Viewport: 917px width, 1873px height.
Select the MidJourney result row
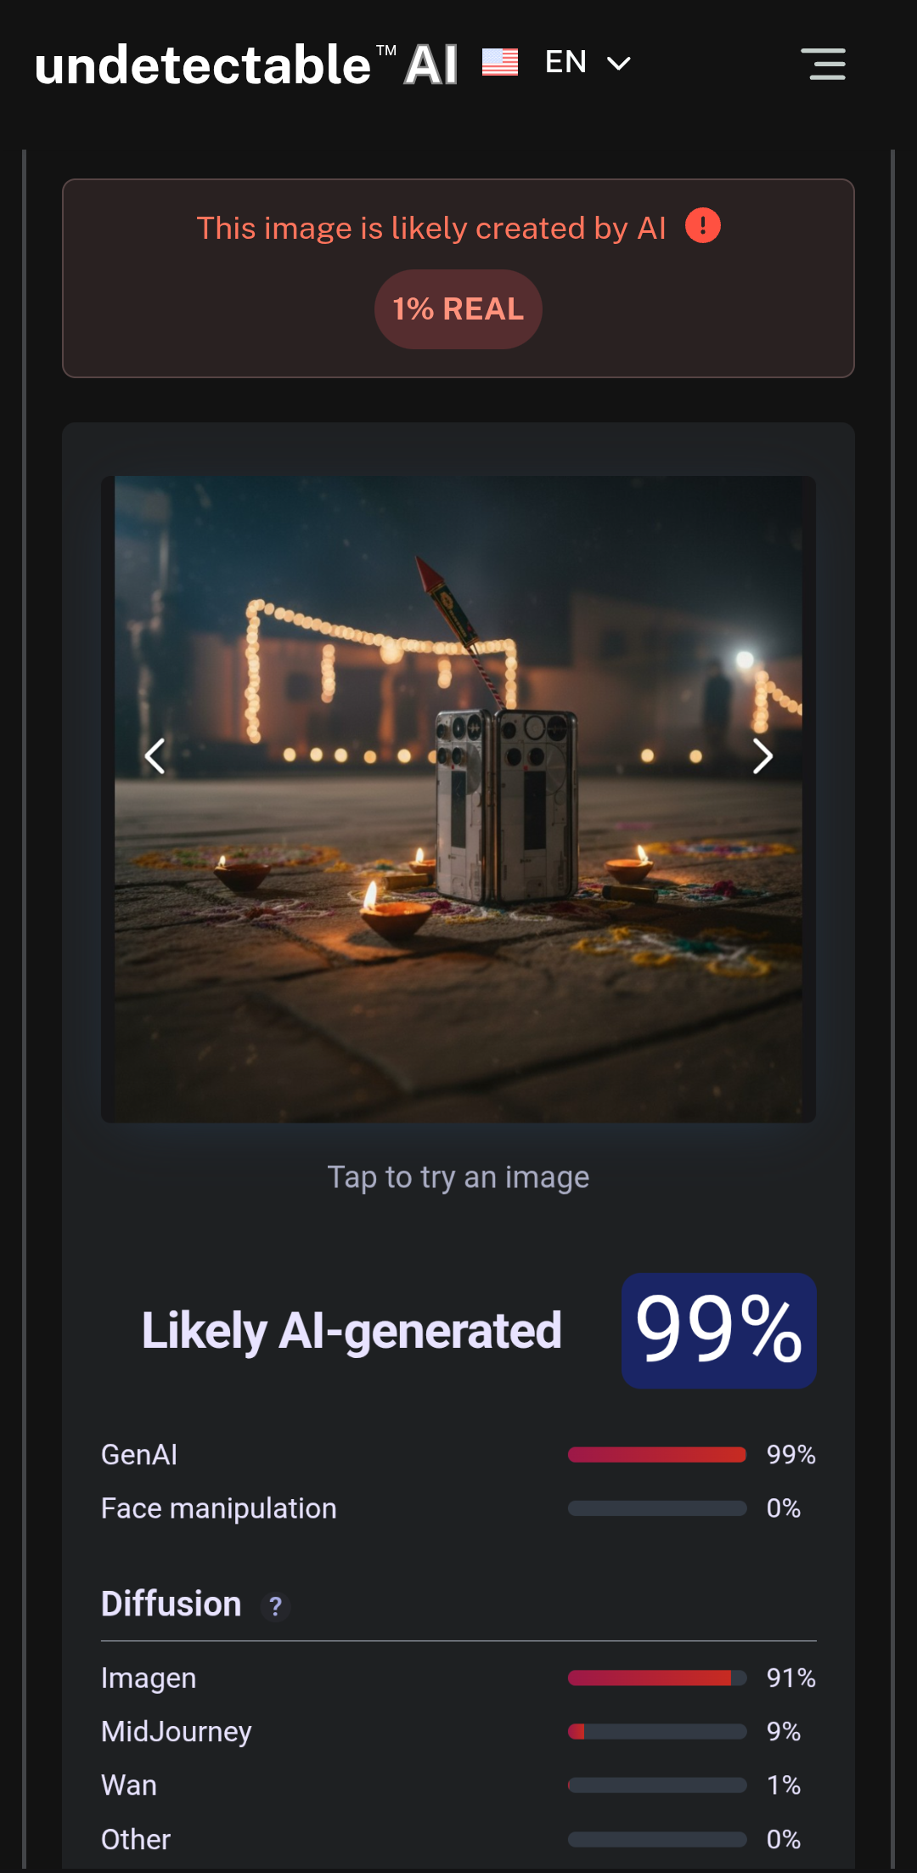click(x=458, y=1731)
